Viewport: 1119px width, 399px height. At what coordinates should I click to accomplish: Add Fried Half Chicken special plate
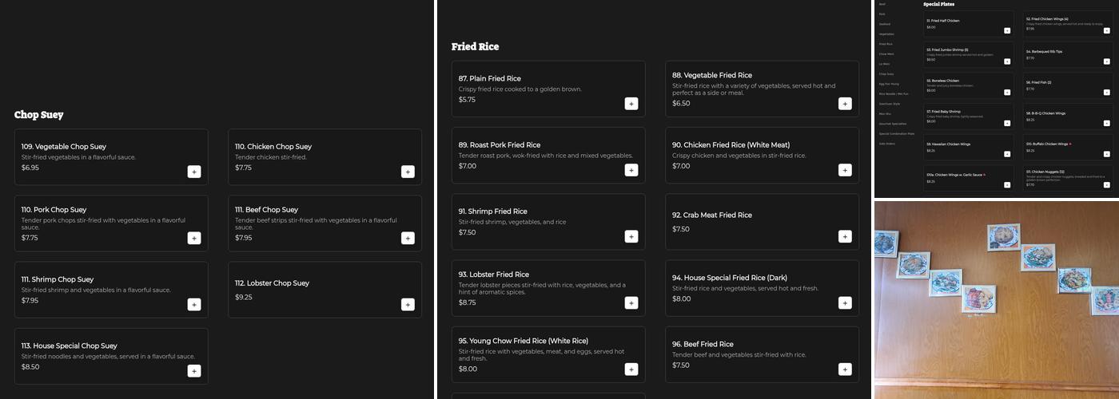pos(1007,30)
